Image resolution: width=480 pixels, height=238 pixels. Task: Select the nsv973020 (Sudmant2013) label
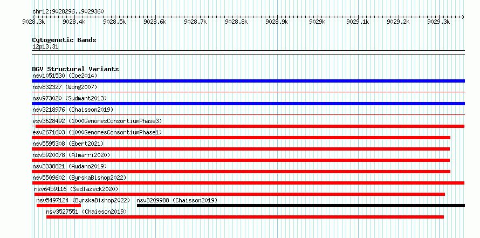(x=70, y=98)
